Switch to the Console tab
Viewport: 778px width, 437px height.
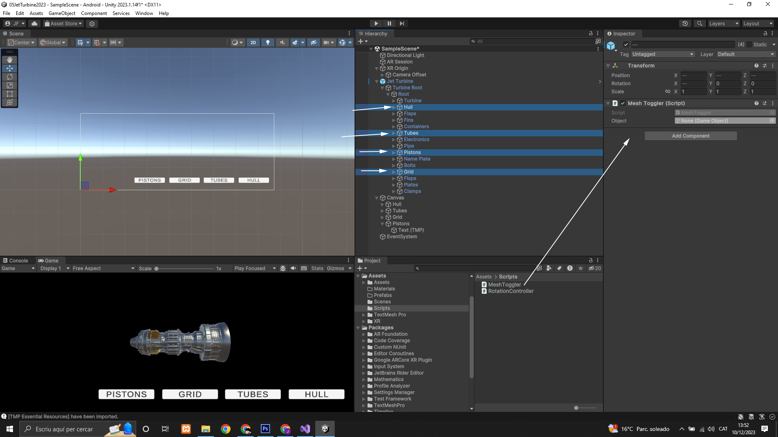pyautogui.click(x=15, y=261)
